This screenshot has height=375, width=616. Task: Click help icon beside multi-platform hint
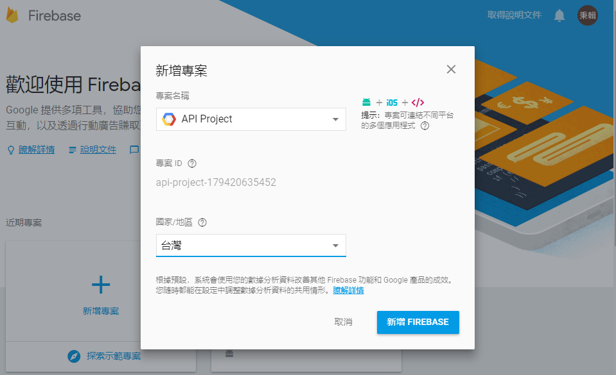coord(425,126)
